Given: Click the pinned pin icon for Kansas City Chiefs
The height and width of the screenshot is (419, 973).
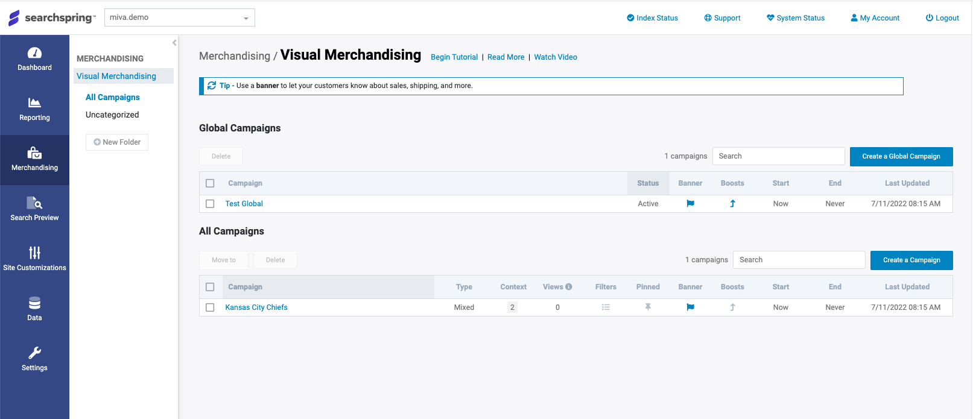Looking at the screenshot, I should tap(648, 307).
